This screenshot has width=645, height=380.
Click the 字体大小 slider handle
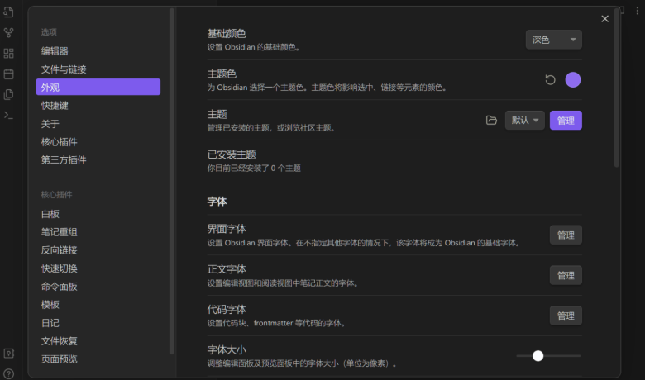click(x=538, y=356)
